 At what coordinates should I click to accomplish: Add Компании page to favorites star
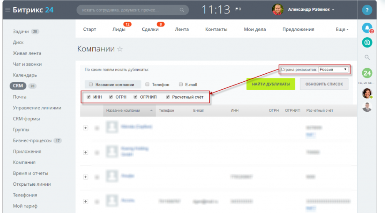pyautogui.click(x=120, y=49)
